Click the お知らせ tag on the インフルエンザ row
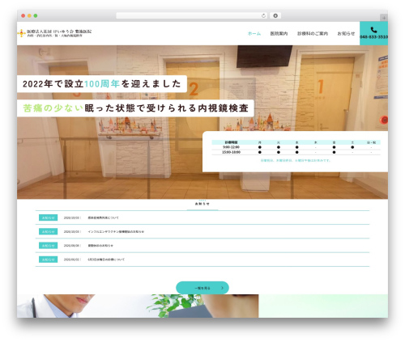This screenshot has width=405, height=342. click(48, 231)
